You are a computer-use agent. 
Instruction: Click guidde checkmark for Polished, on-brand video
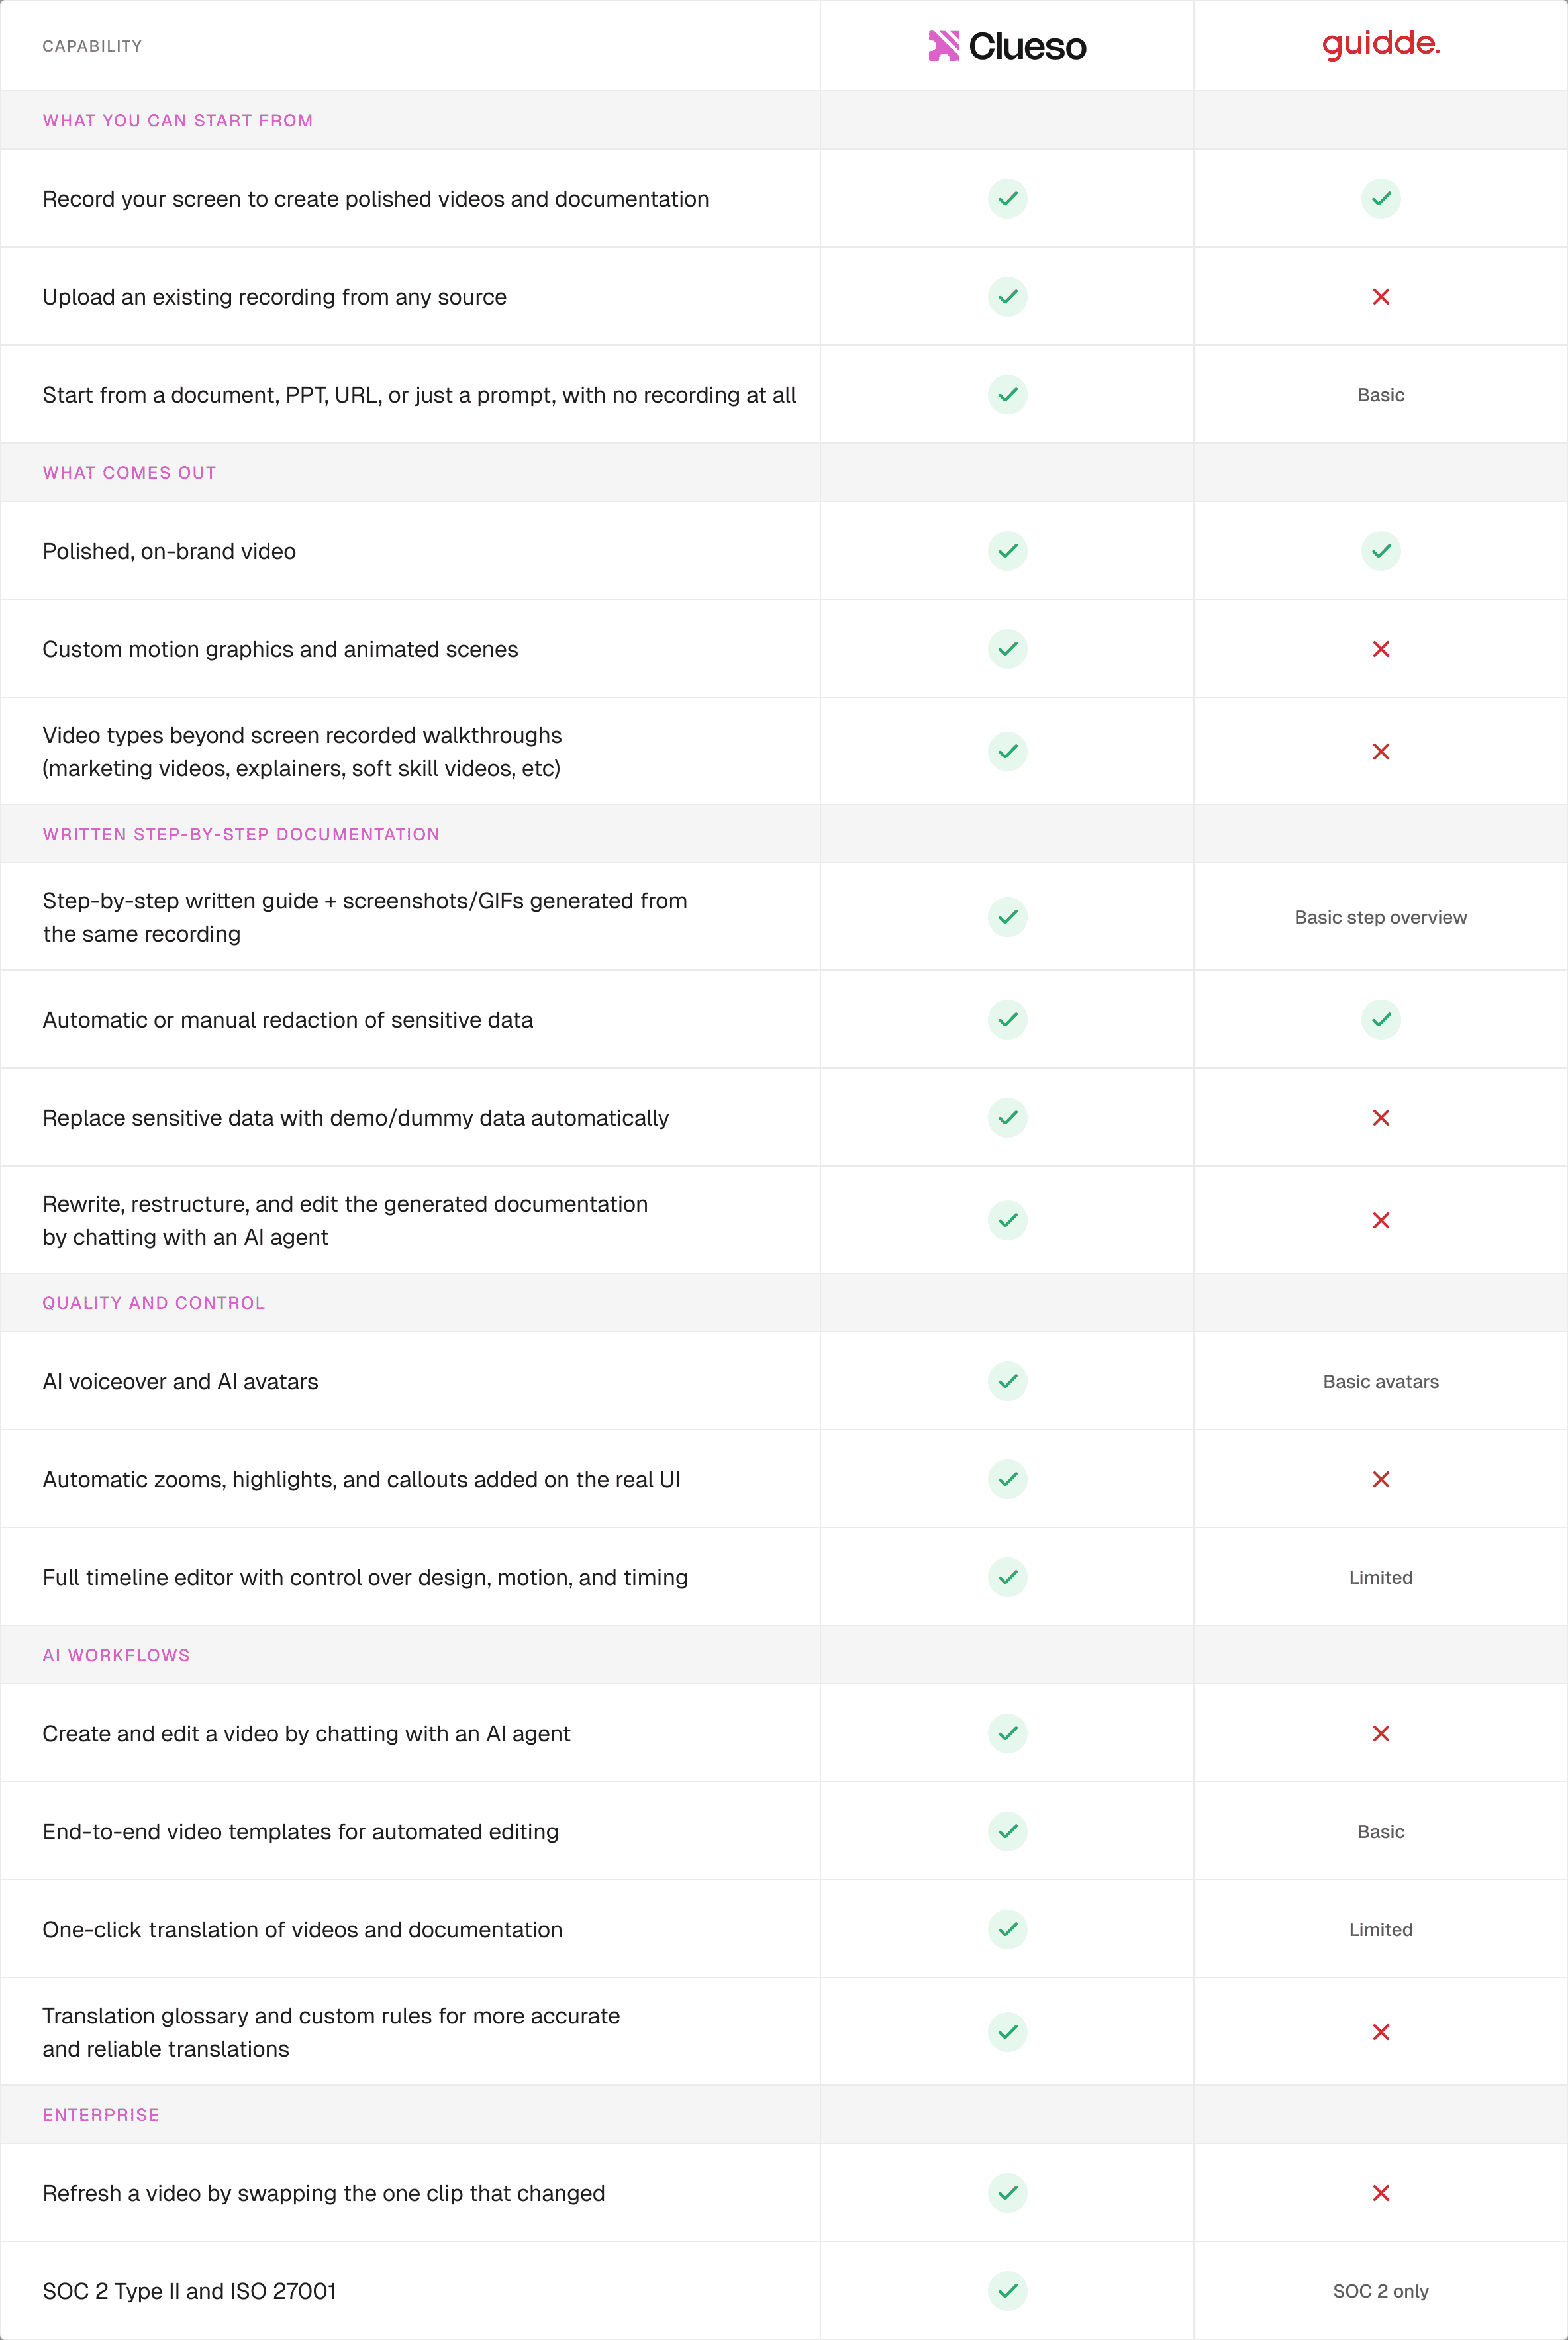pos(1380,551)
